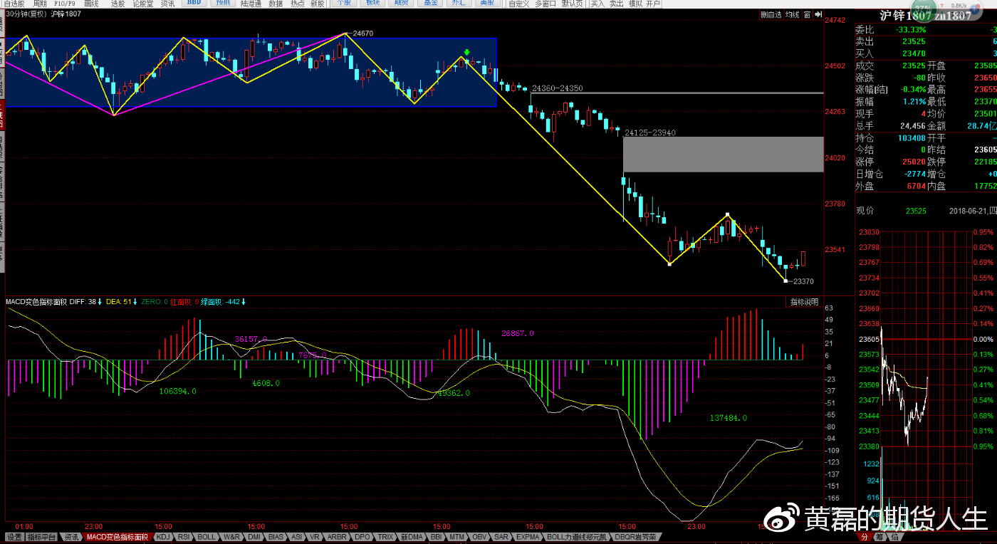Click the 美股 market button
The height and width of the screenshot is (544, 997).
(487, 4)
